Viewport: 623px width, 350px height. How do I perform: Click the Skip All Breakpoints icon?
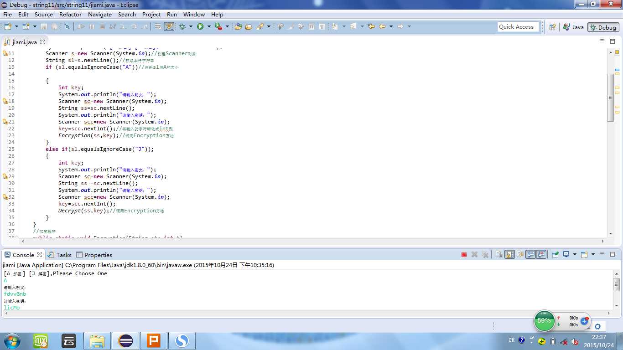[67, 26]
